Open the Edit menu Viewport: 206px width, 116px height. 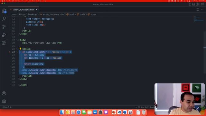pos(13,1)
